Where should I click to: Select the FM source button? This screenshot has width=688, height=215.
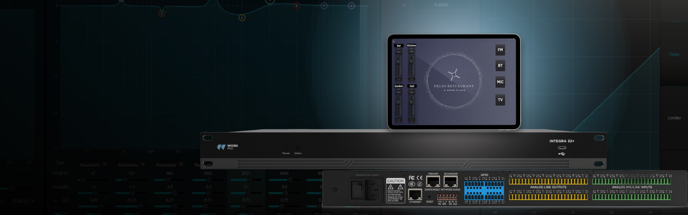[500, 50]
